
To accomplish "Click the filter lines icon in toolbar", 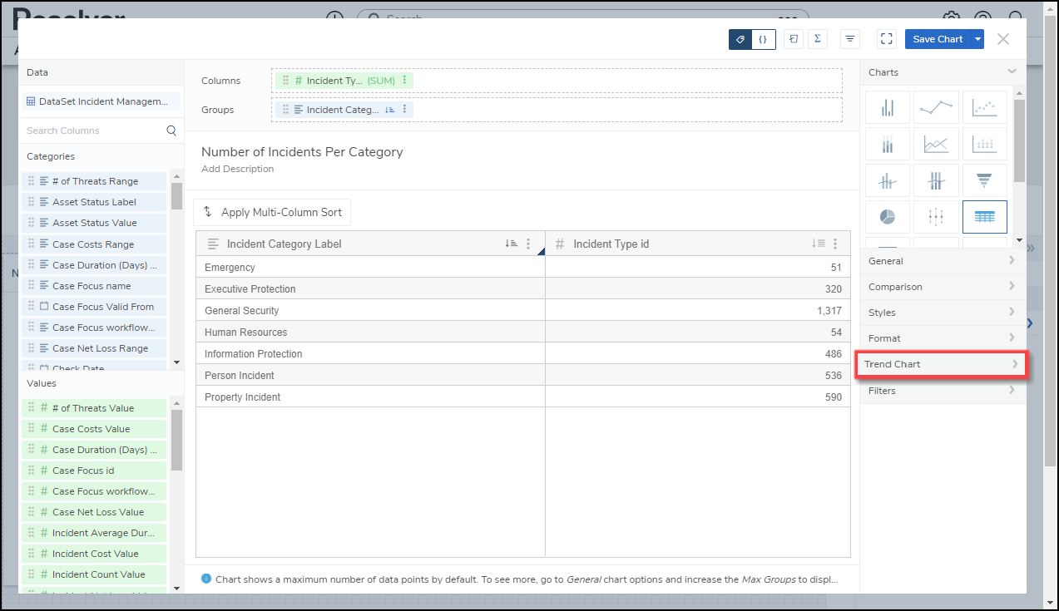I will pos(849,39).
